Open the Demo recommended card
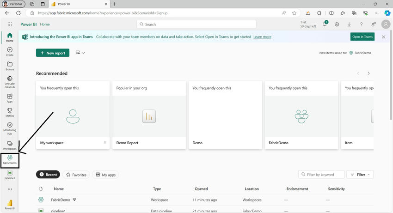393x213 pixels. (225, 115)
